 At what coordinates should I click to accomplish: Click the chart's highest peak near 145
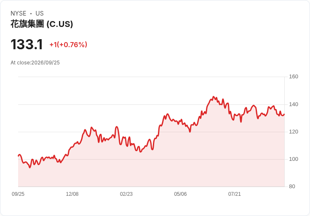(213, 97)
